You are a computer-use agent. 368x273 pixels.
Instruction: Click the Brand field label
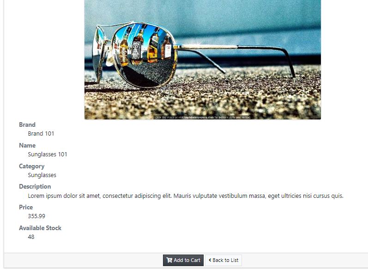[x=27, y=125]
